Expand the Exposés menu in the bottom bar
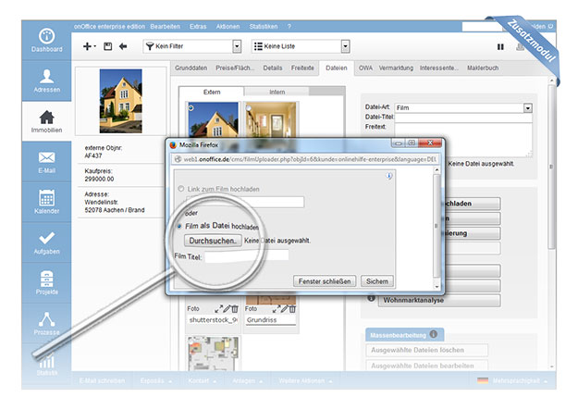This screenshot has width=578, height=410. (x=156, y=380)
